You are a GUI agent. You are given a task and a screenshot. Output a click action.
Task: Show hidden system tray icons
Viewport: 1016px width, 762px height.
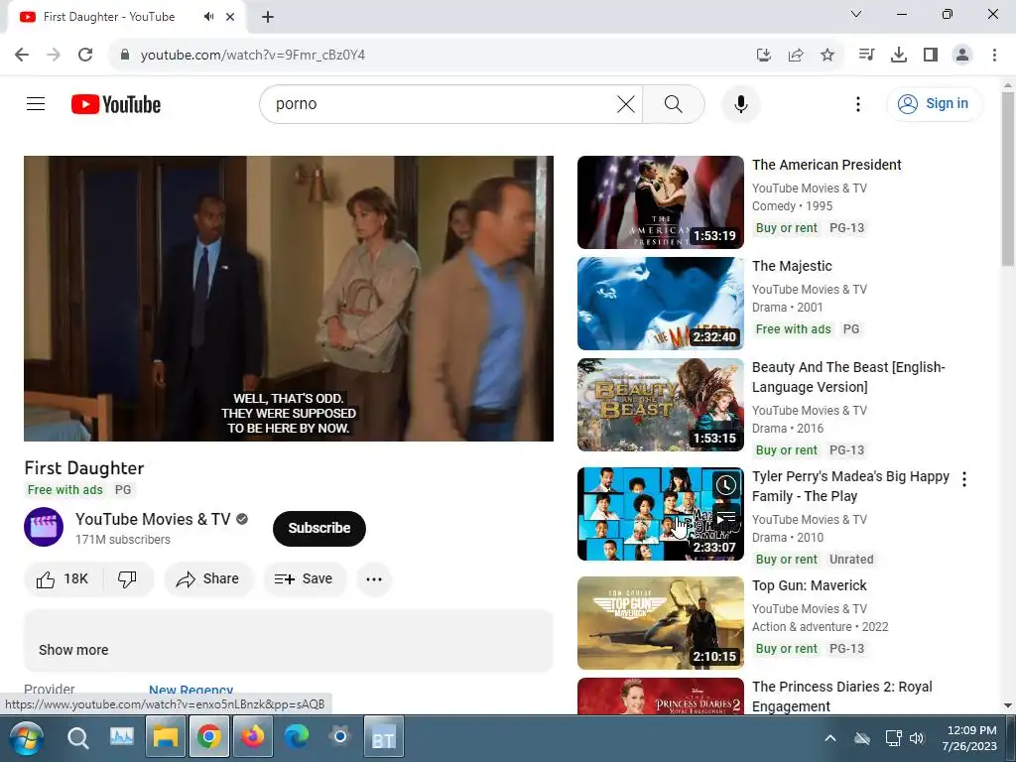[x=830, y=738]
